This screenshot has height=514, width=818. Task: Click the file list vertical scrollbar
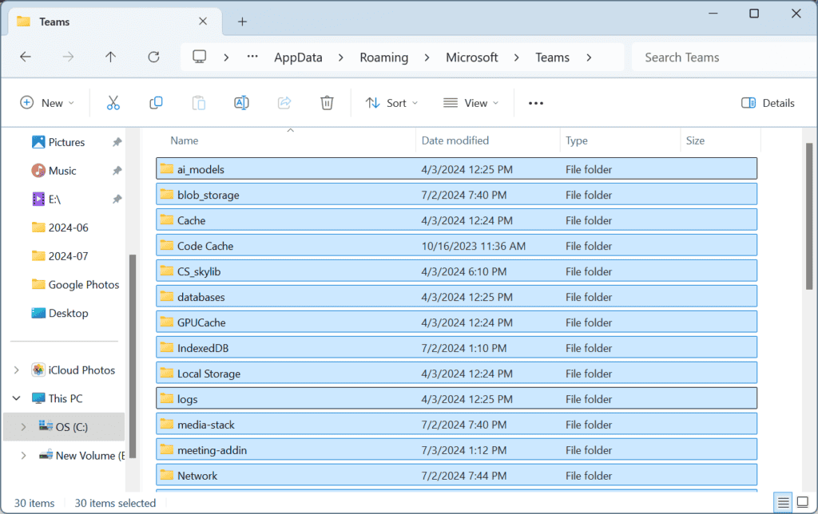pyautogui.click(x=809, y=216)
